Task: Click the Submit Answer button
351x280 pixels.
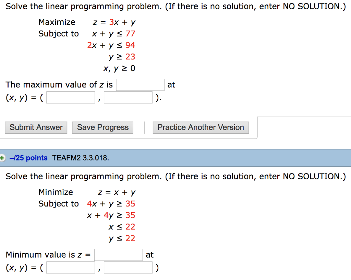Action: tap(36, 127)
